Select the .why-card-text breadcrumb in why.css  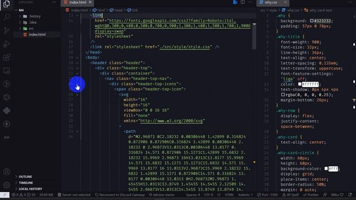tap(320, 10)
